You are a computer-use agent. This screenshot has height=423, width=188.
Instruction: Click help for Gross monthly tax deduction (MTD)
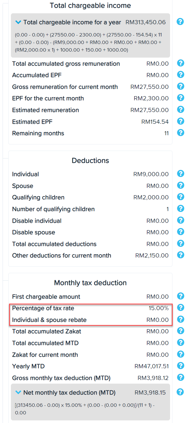tap(180, 377)
